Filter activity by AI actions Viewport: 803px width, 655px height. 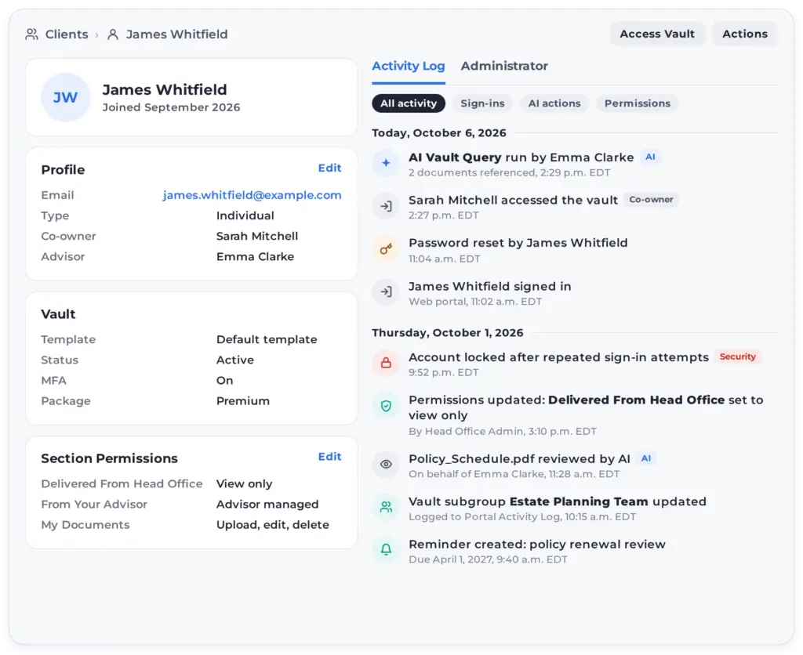click(554, 103)
